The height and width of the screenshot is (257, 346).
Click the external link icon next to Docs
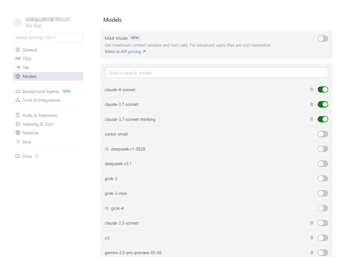click(36, 156)
